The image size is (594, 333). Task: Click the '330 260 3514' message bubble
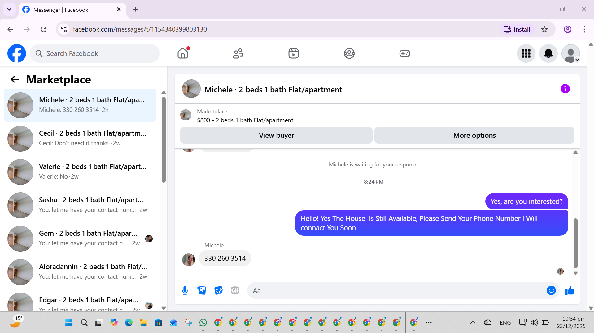pos(225,258)
